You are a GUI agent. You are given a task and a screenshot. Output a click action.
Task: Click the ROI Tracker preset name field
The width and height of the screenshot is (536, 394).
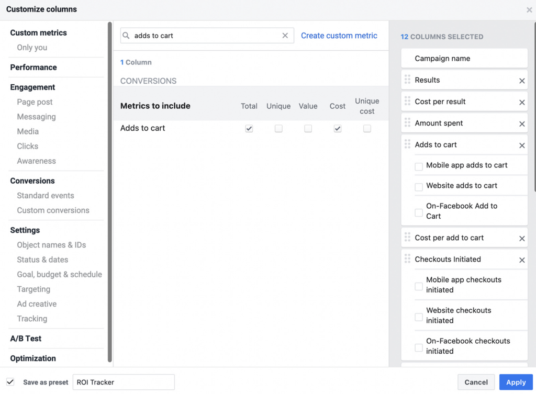(124, 382)
